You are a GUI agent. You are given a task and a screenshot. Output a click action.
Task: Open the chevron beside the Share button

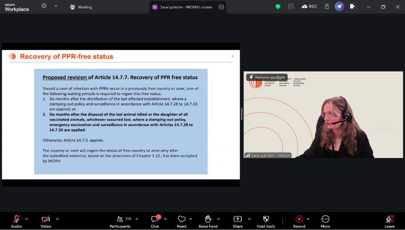[249, 219]
